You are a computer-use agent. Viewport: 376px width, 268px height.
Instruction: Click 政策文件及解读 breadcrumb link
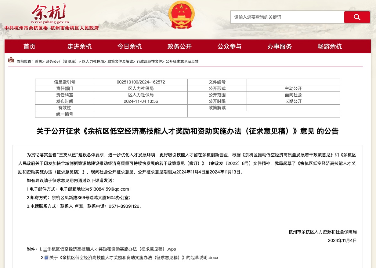[x=120, y=61]
